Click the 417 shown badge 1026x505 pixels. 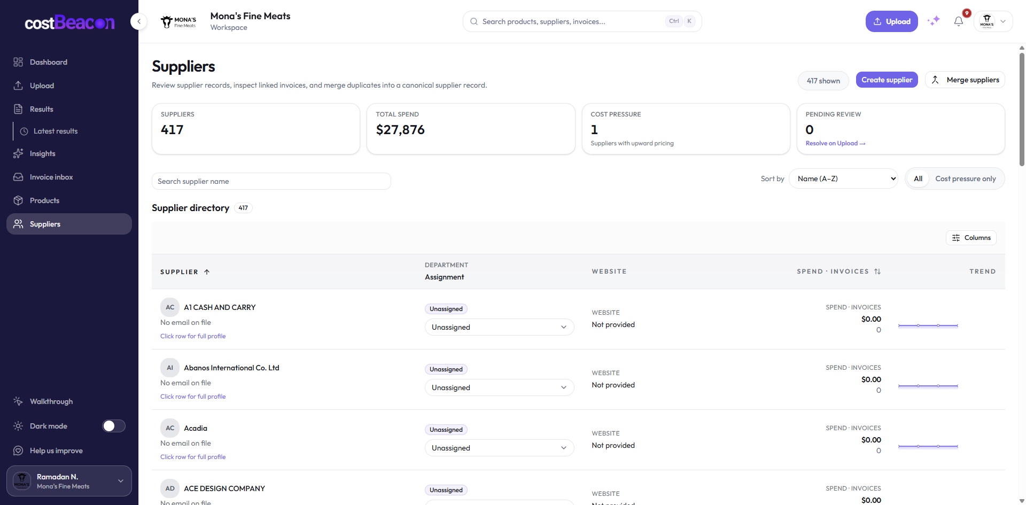(823, 81)
